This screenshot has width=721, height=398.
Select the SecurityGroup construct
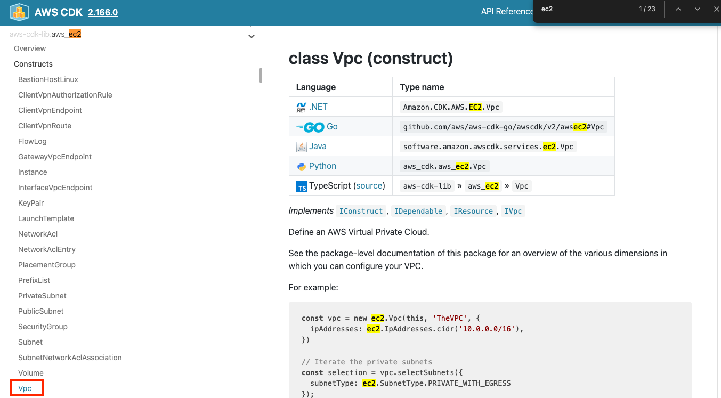(x=43, y=326)
